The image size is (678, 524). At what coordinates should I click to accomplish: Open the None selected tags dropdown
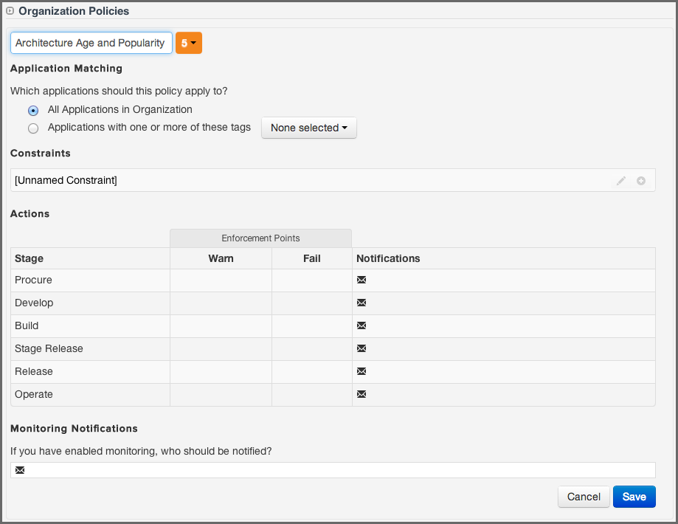pyautogui.click(x=308, y=127)
